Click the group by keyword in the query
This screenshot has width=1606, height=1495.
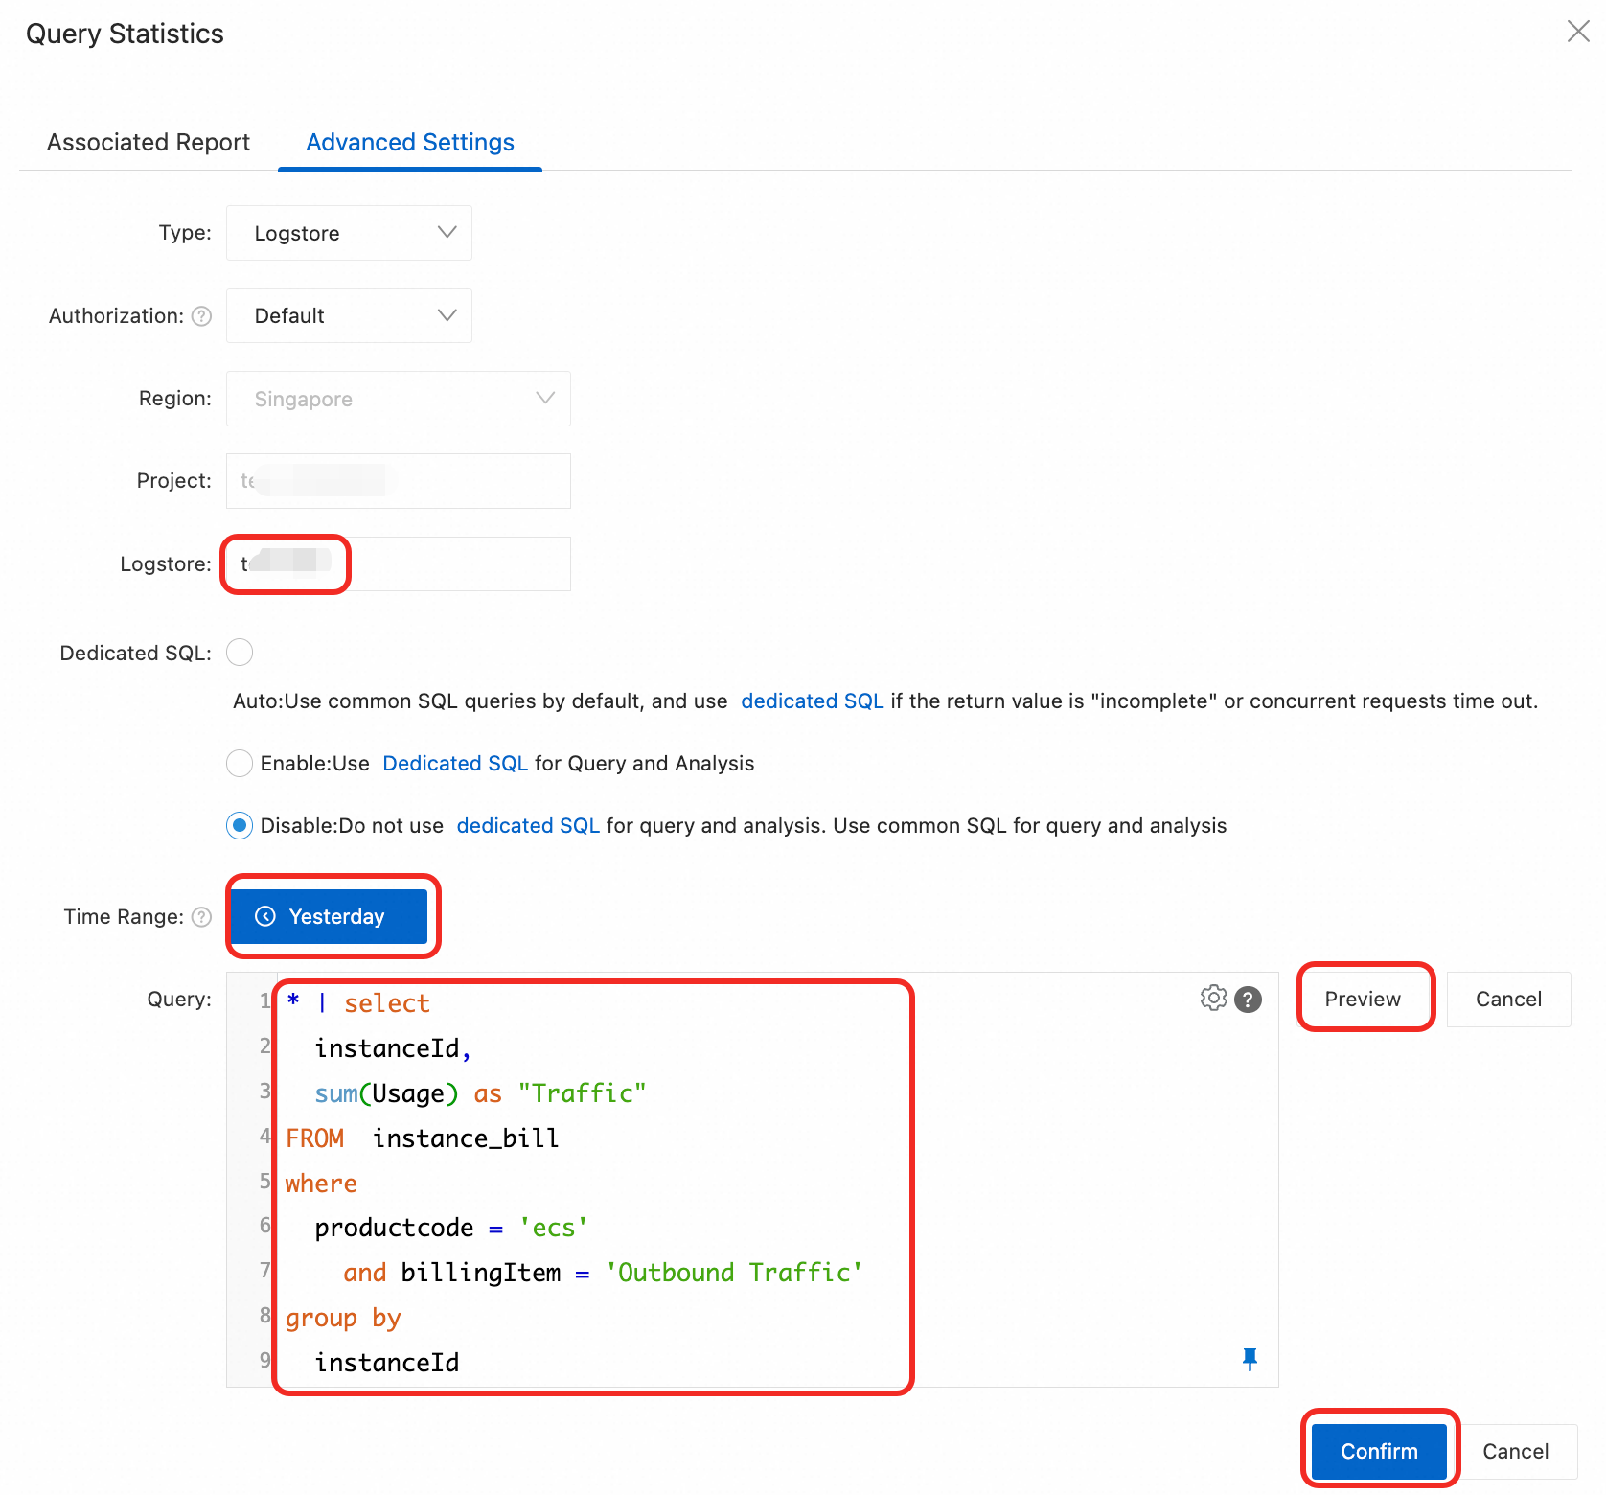click(343, 1319)
